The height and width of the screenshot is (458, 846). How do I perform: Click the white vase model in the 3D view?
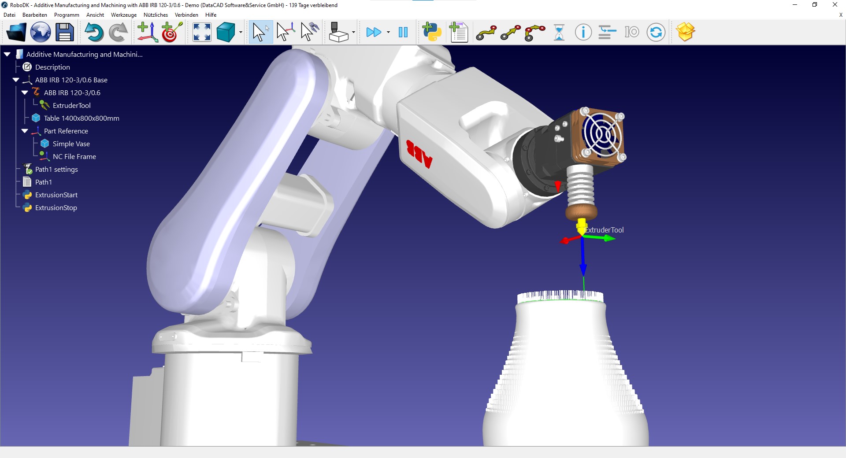pos(566,374)
